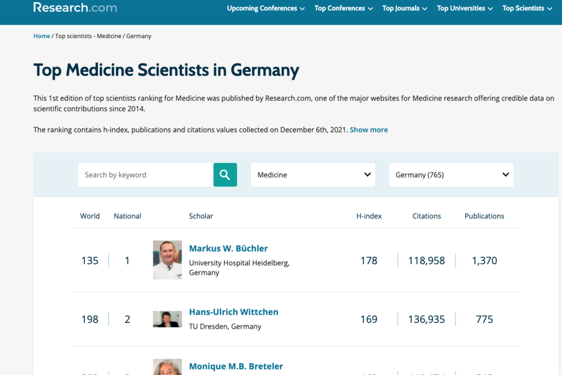The image size is (562, 375).
Task: Click the Citations column header
Action: [x=427, y=216]
